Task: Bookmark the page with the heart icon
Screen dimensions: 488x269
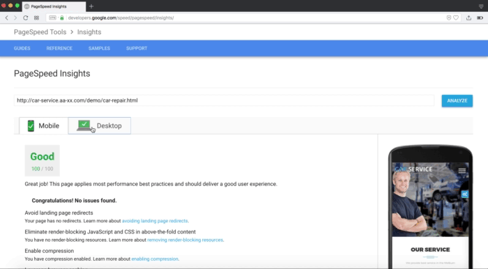Action: (456, 17)
